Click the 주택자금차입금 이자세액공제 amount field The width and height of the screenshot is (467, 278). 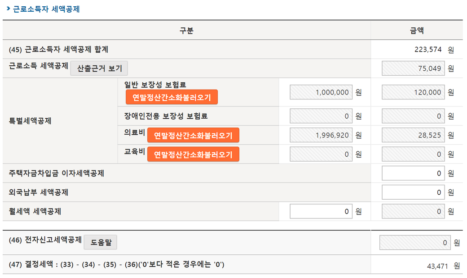point(413,173)
